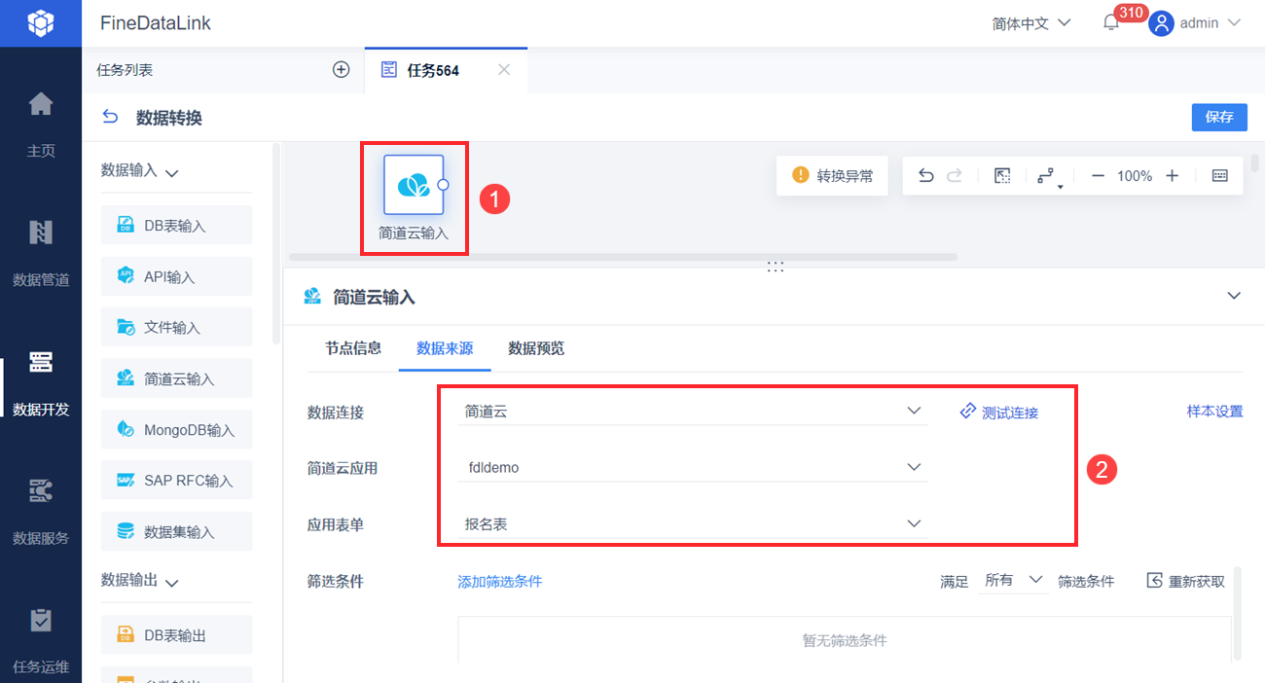Close the 任务564 tab
This screenshot has height=683, width=1265.
504,70
